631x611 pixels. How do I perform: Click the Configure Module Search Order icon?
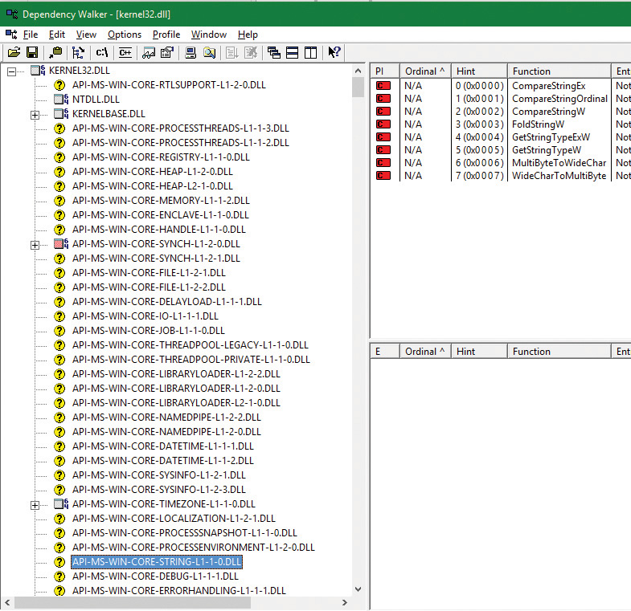pyautogui.click(x=148, y=53)
